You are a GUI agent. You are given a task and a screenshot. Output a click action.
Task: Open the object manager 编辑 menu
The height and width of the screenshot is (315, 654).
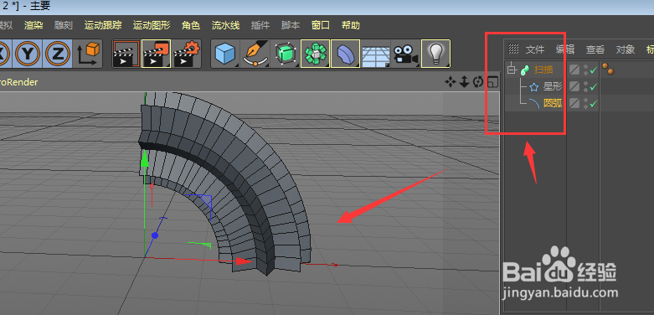tap(565, 49)
